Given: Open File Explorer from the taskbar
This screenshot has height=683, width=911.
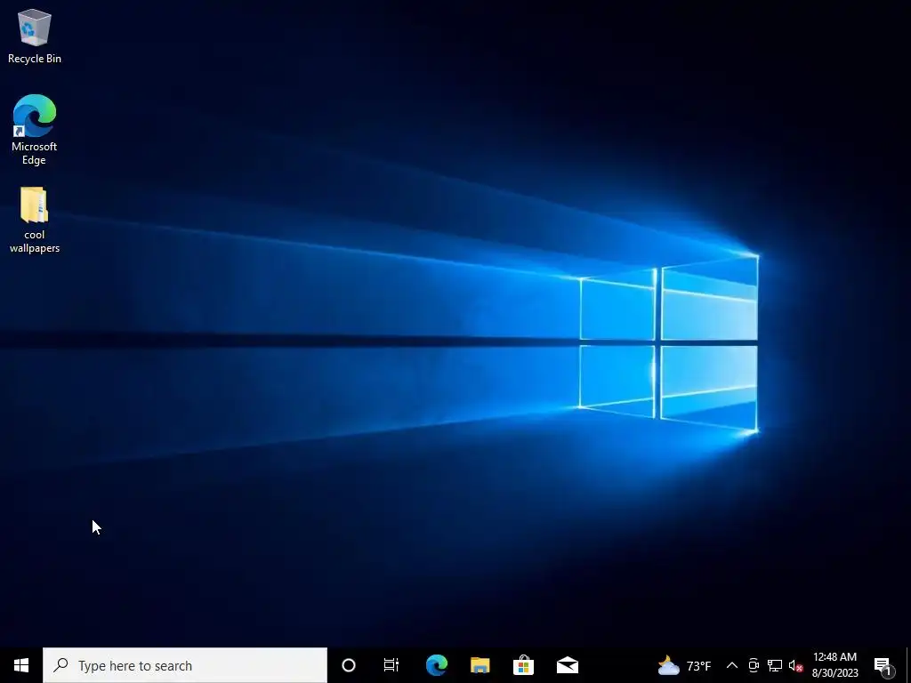Looking at the screenshot, I should click(x=480, y=665).
